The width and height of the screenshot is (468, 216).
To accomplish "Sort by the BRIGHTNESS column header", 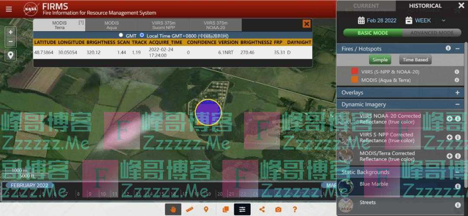I will [101, 42].
